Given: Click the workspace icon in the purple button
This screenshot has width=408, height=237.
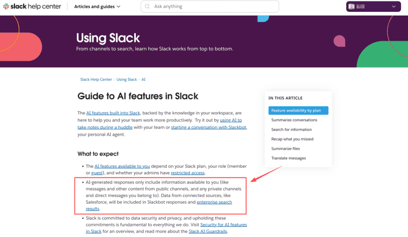Looking at the screenshot, I should [352, 6].
